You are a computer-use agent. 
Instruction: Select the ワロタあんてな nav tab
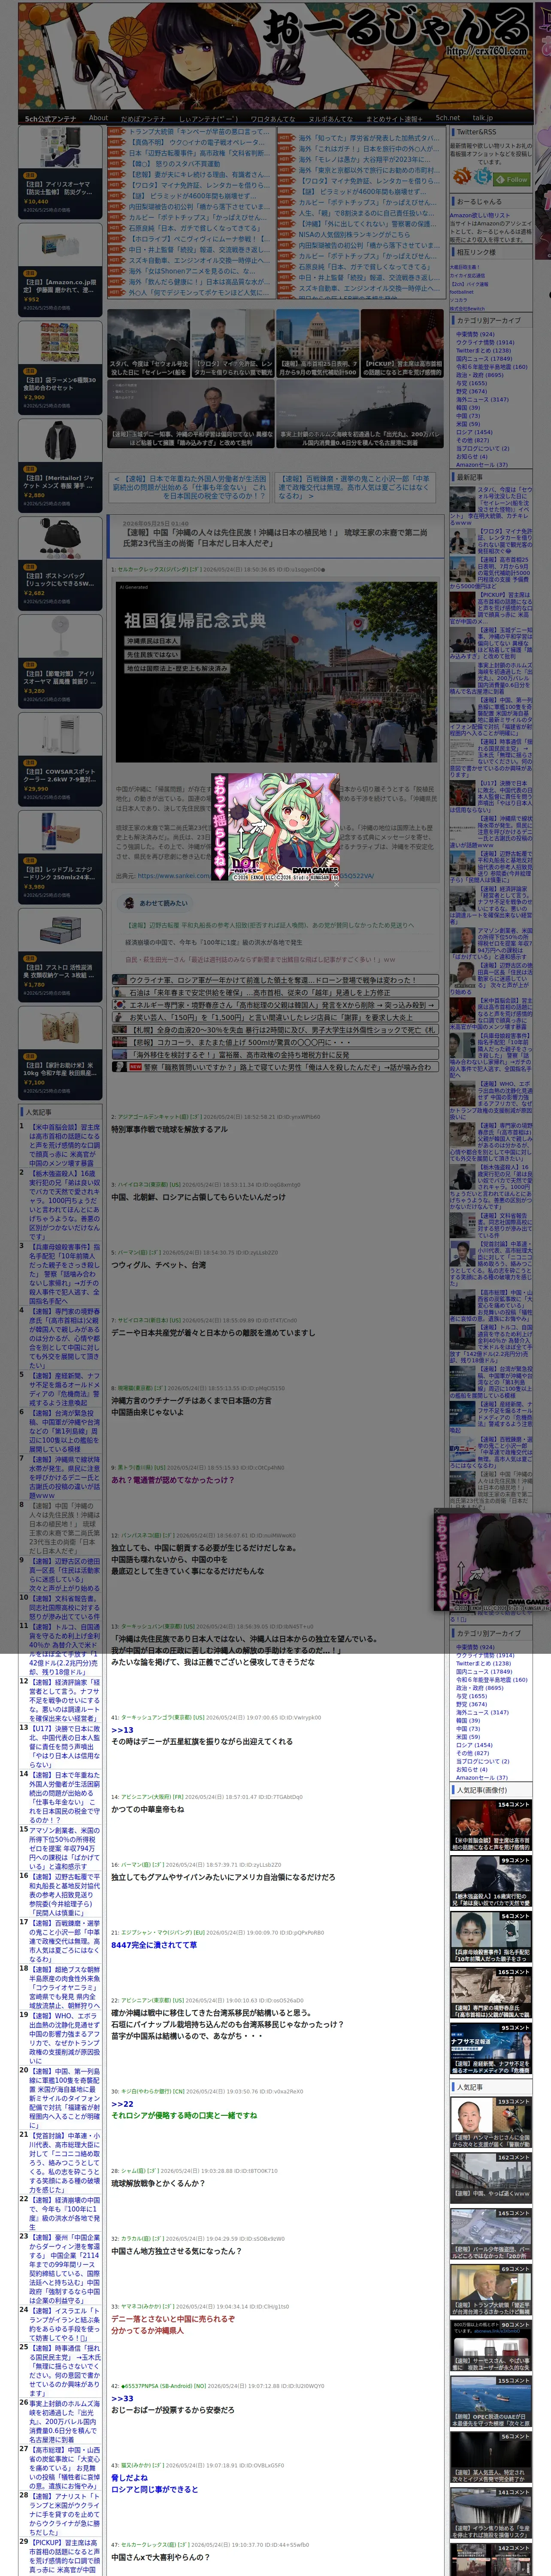click(272, 118)
